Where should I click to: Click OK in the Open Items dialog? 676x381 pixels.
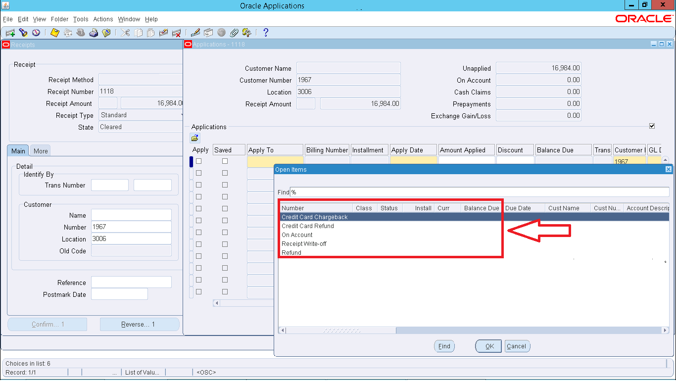489,346
